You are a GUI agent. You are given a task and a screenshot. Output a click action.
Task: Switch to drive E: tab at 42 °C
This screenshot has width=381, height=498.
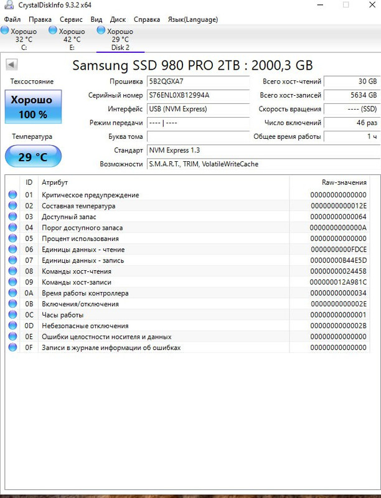tap(72, 39)
